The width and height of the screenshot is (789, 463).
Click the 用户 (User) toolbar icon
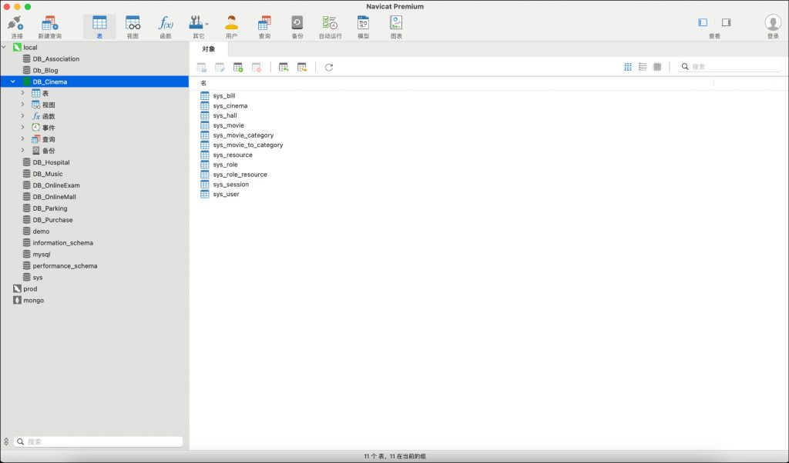pyautogui.click(x=231, y=25)
